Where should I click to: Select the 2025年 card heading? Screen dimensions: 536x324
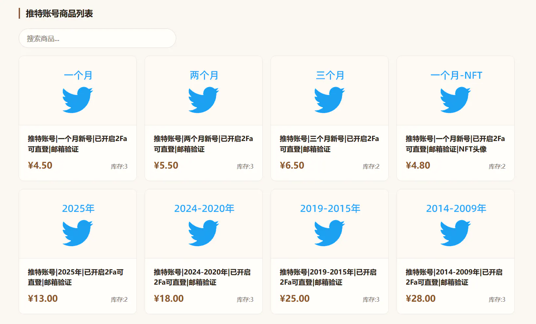[78, 209]
